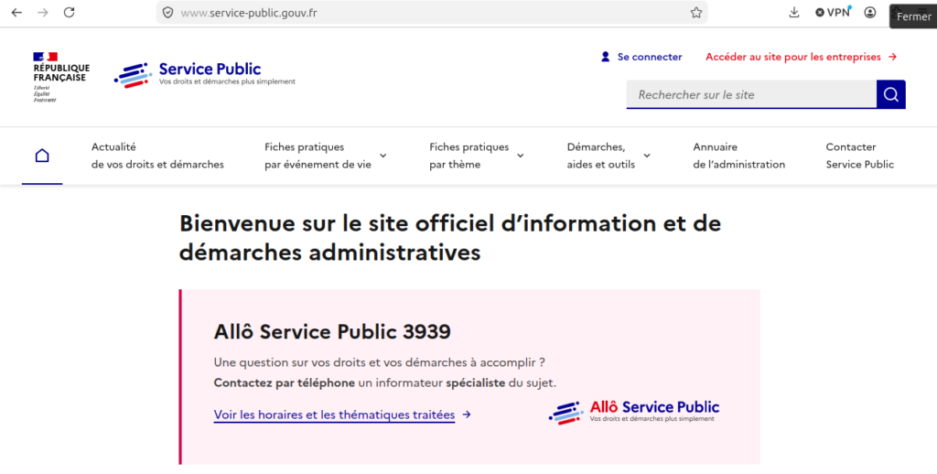Click the browser forward arrow
This screenshot has height=474, width=937.
[43, 13]
